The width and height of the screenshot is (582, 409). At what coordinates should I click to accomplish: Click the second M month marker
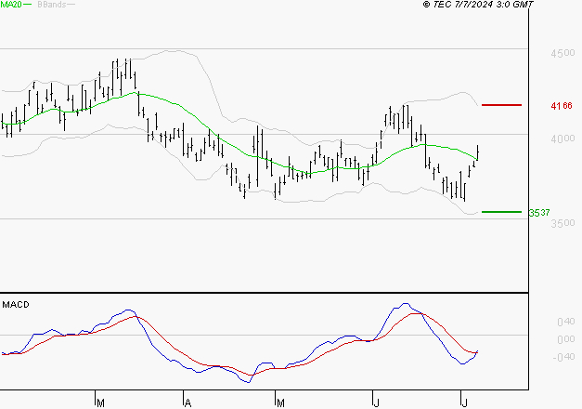[x=280, y=403]
